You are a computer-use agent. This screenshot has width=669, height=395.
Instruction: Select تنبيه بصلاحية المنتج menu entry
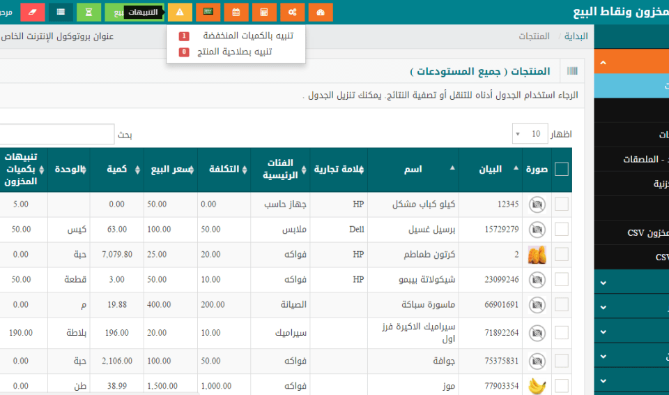(234, 52)
